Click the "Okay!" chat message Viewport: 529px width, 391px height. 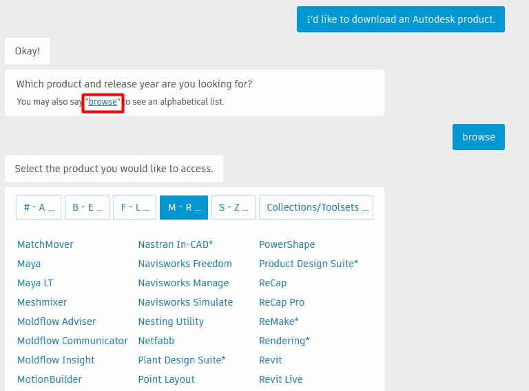28,51
